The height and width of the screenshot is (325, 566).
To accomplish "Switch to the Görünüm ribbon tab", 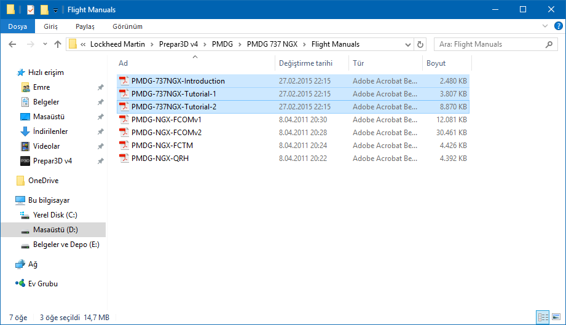I will (127, 26).
